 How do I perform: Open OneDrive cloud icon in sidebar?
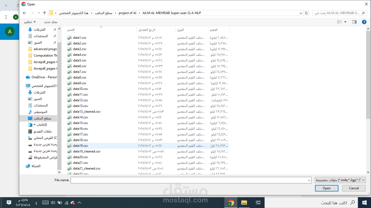click(28, 77)
